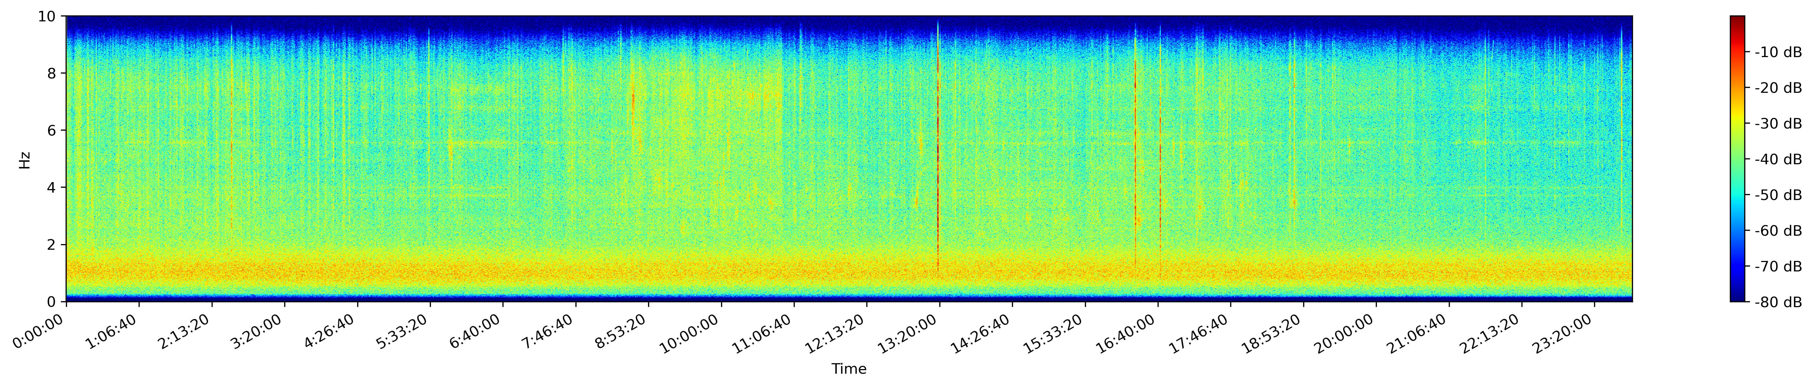The height and width of the screenshot is (387, 1813).
Task: Click the -40 dB colorbar label
Action: (x=1778, y=159)
